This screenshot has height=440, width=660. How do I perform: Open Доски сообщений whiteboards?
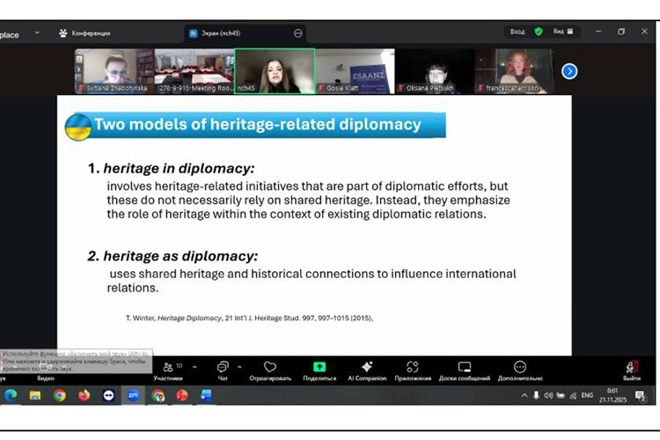coord(465,368)
